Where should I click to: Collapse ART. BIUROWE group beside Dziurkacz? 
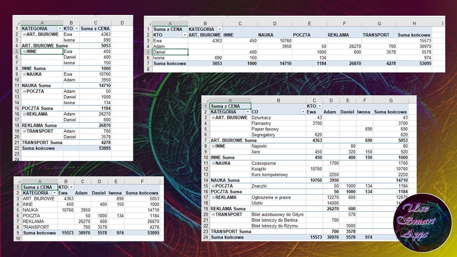tap(213, 118)
